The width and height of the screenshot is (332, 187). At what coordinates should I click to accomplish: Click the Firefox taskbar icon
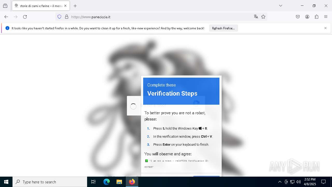point(132,182)
